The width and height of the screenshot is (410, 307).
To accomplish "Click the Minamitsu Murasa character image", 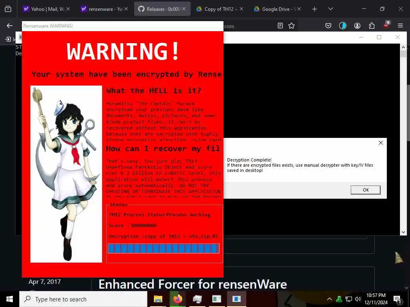I will pyautogui.click(x=66, y=174).
